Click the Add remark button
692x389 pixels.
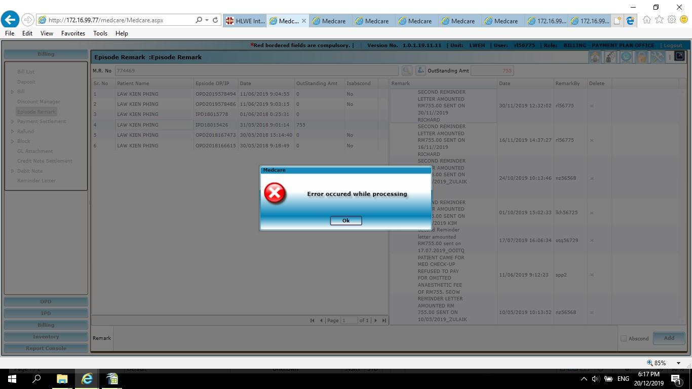pos(669,338)
